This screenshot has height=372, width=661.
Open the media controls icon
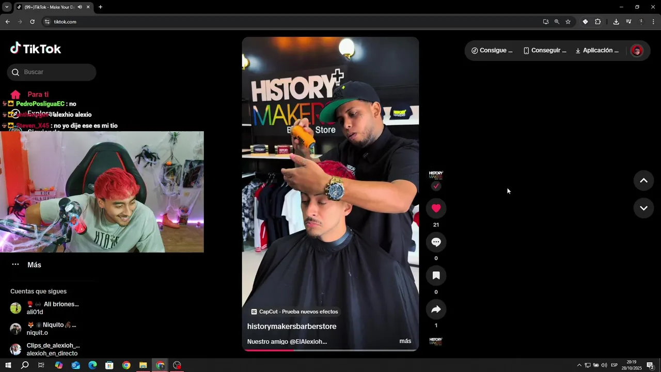coord(628,22)
